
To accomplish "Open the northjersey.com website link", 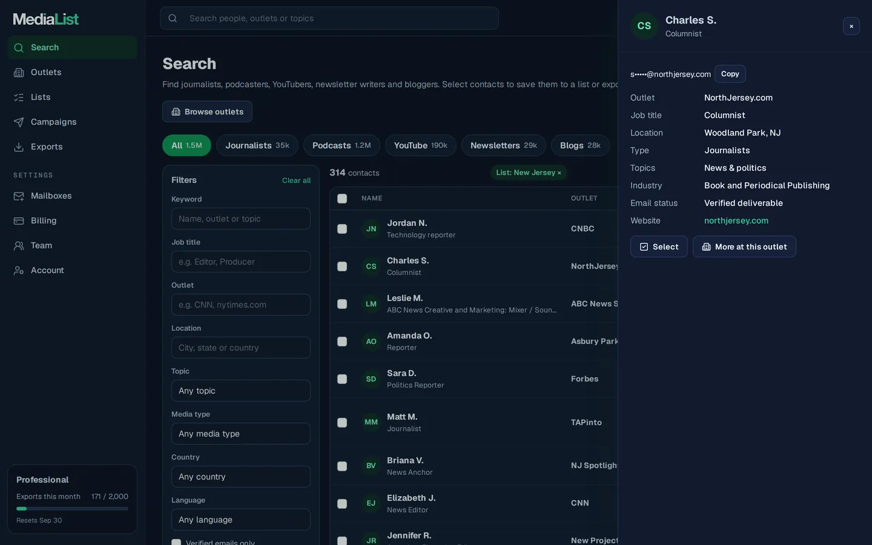I will point(736,220).
